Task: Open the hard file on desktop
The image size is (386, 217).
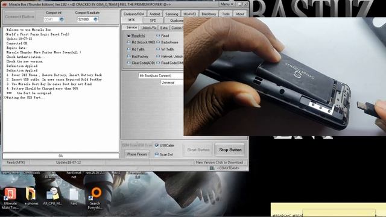Action: (x=74, y=197)
